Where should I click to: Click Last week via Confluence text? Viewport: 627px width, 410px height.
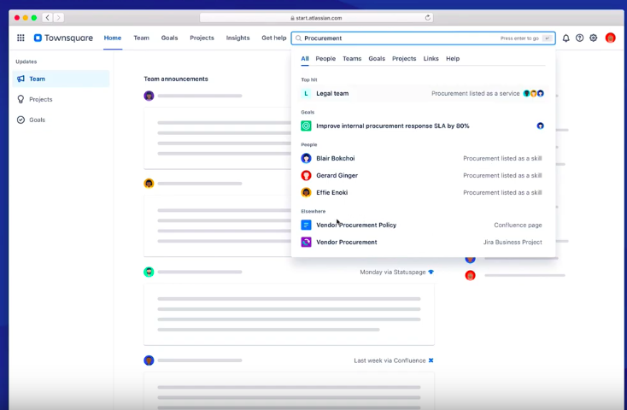(390, 360)
